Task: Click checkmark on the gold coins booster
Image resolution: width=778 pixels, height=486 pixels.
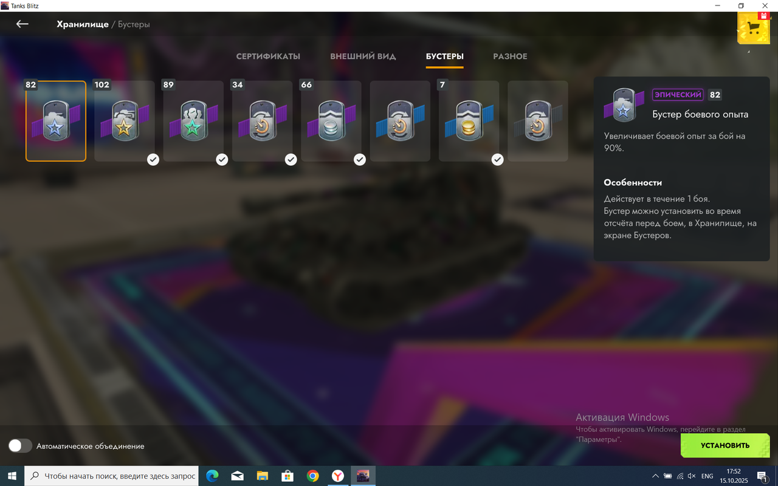Action: [498, 159]
